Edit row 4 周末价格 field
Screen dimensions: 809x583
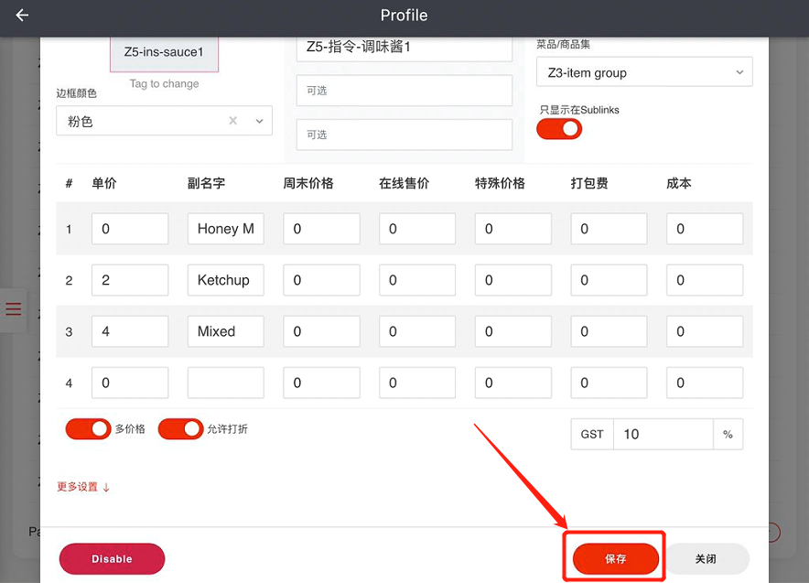point(321,383)
